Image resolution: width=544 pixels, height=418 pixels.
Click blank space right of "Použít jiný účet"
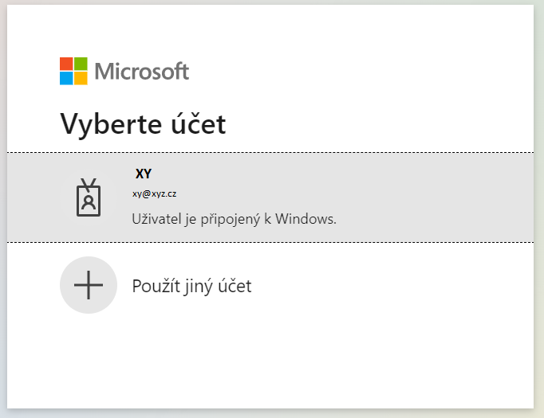(x=399, y=285)
